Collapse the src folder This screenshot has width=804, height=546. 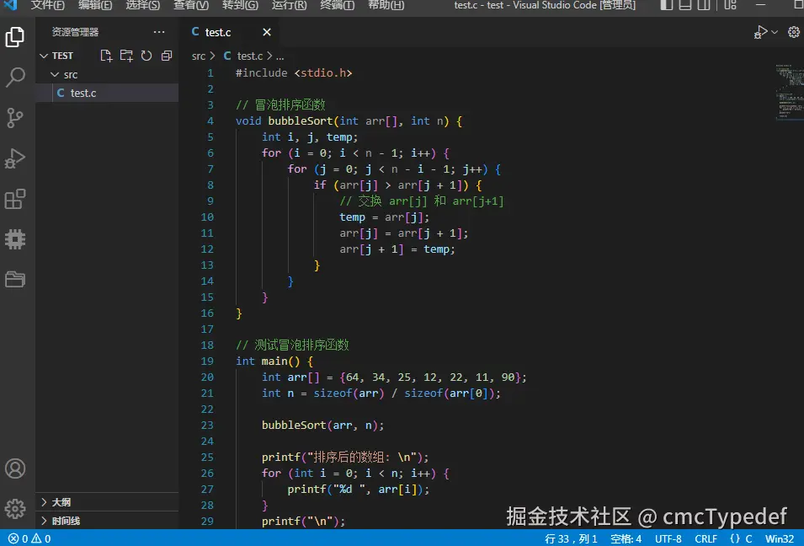[64, 74]
